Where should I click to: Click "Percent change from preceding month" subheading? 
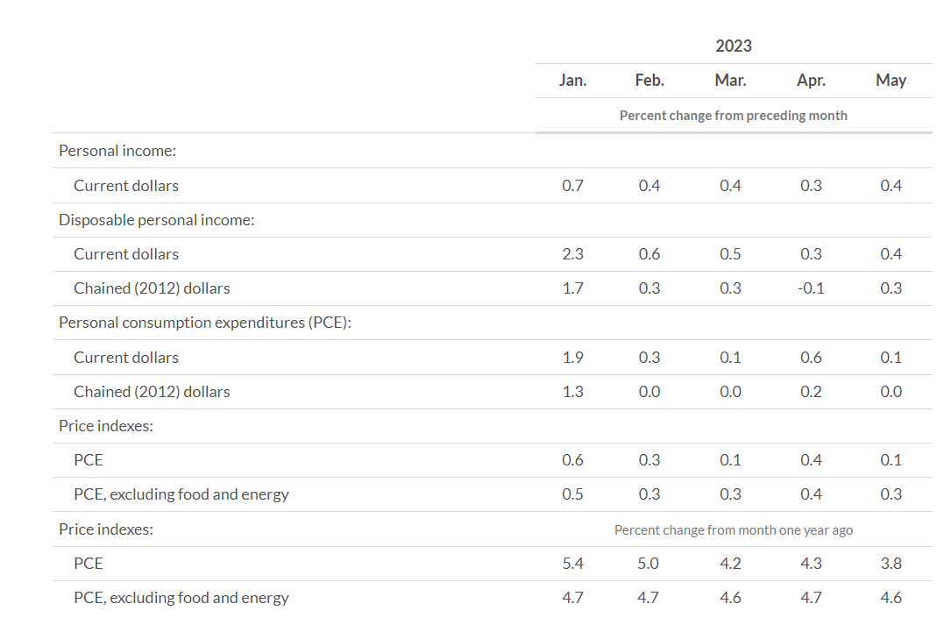point(734,115)
